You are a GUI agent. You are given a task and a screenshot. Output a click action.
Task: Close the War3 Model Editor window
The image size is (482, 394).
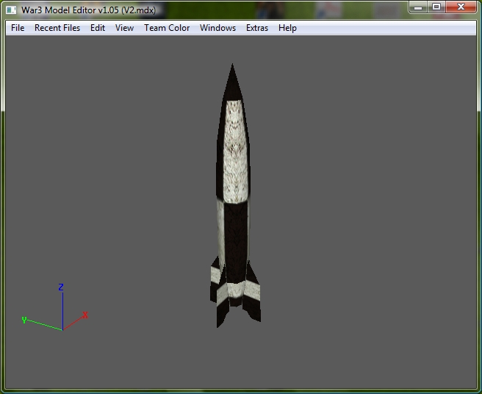click(x=461, y=7)
